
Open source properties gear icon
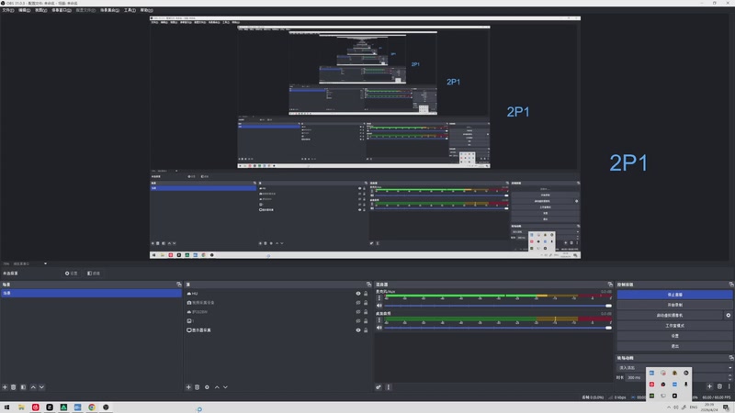[x=207, y=387]
